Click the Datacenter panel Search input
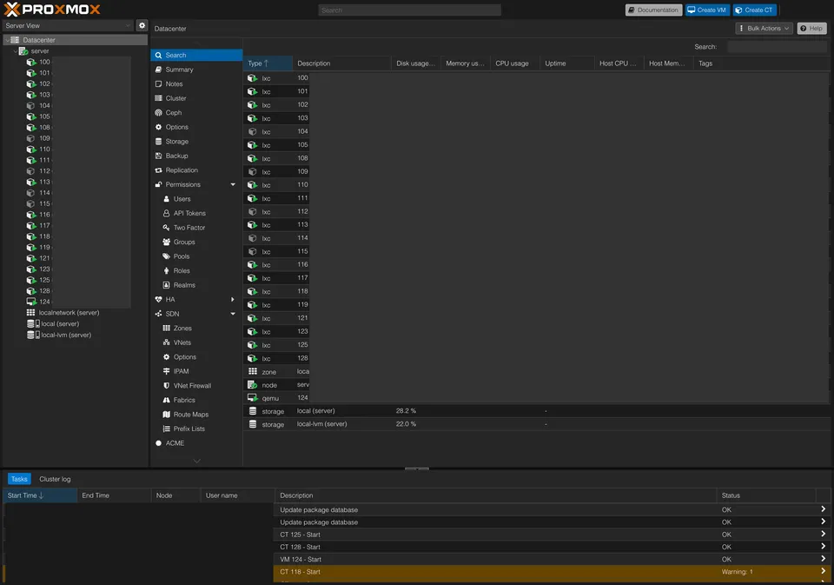 coord(777,47)
